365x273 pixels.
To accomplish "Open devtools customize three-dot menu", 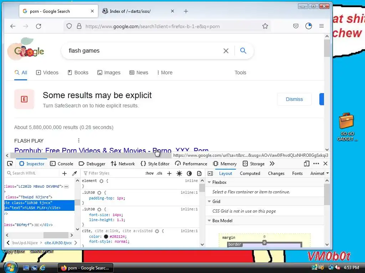I will pyautogui.click(x=316, y=164).
